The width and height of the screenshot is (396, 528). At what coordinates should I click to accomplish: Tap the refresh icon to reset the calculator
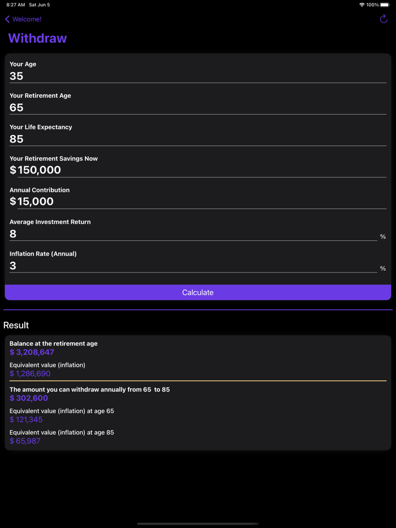[384, 19]
